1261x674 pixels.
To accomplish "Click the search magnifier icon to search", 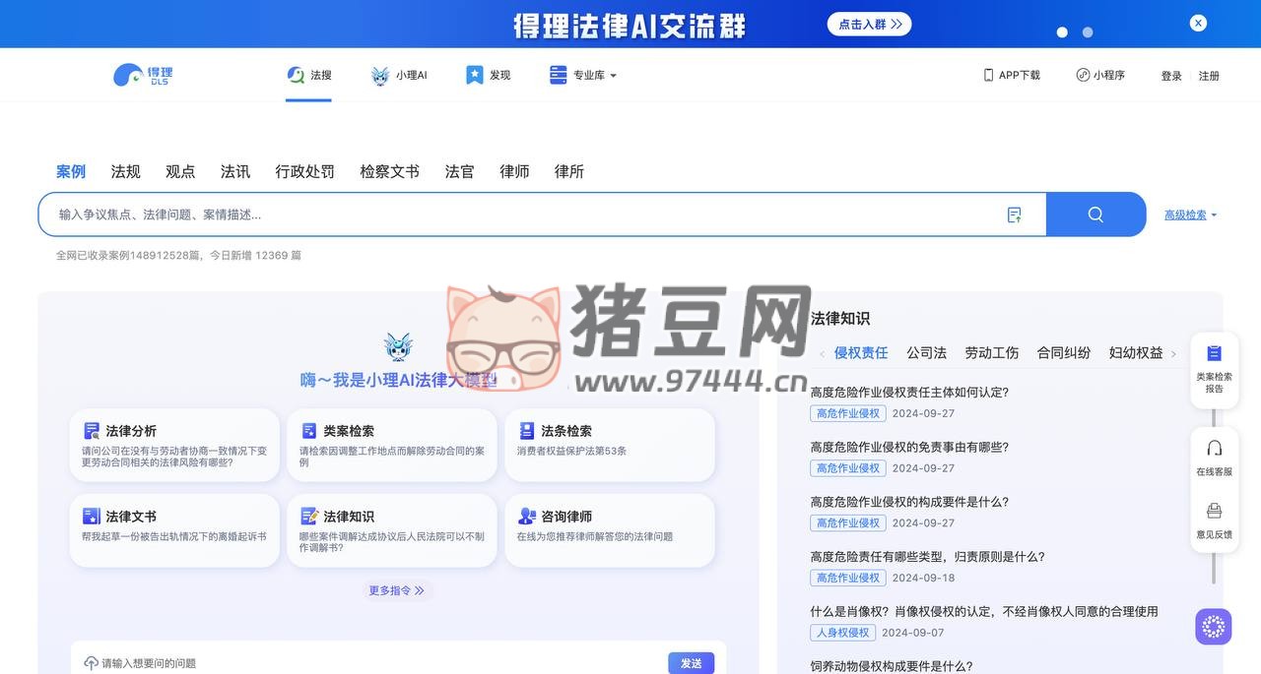I will click(1095, 214).
